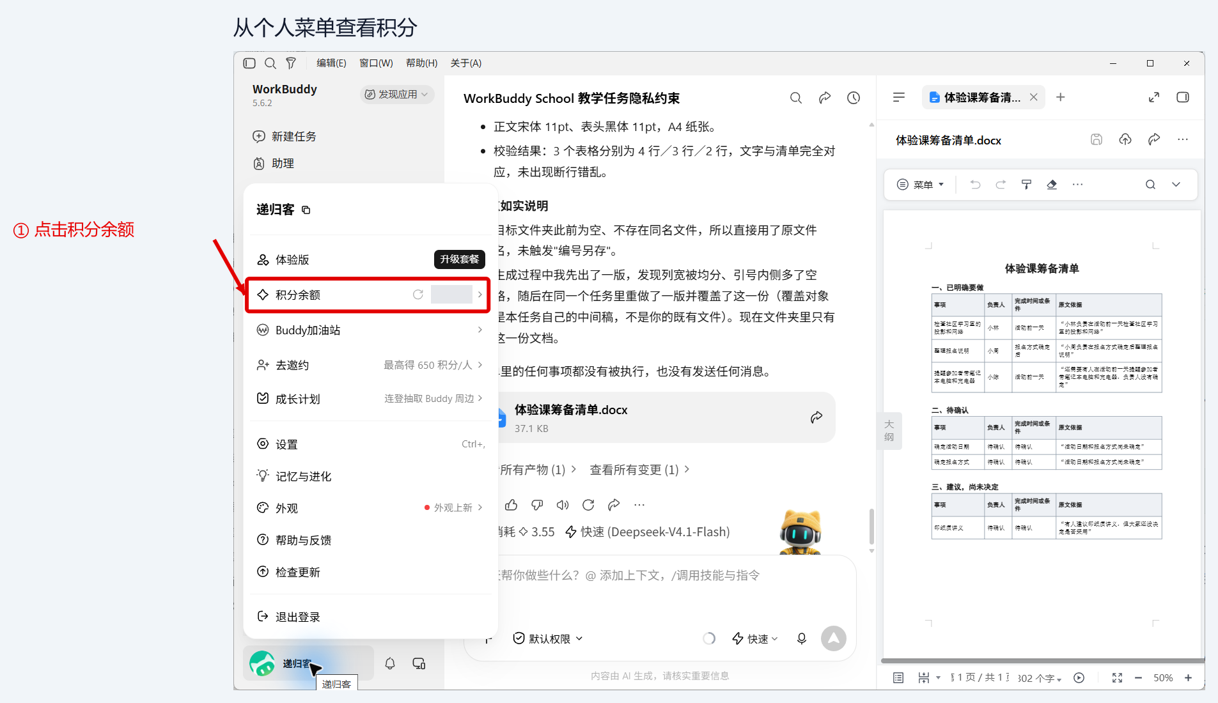Open the 编辑(E) menu
The width and height of the screenshot is (1218, 703).
tap(331, 63)
